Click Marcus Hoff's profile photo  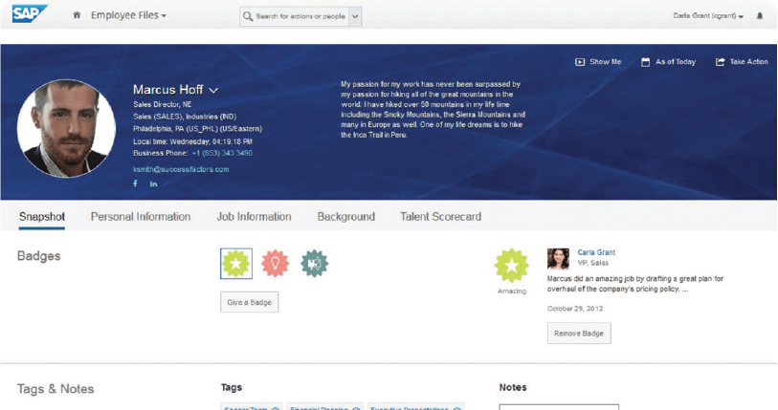pyautogui.click(x=66, y=129)
